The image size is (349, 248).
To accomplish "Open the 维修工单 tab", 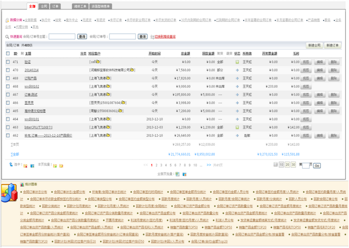I will coord(80,6).
